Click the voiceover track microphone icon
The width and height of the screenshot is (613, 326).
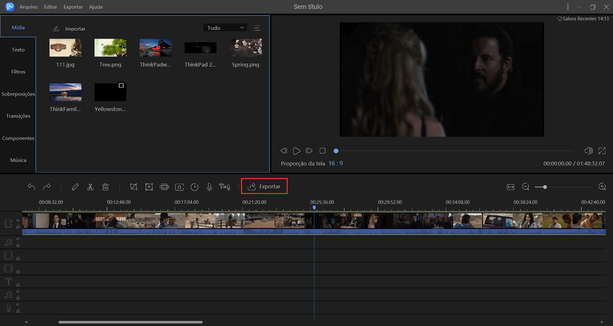[8, 308]
